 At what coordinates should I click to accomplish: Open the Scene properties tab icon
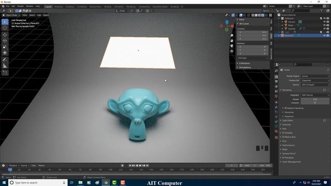pyautogui.click(x=276, y=91)
